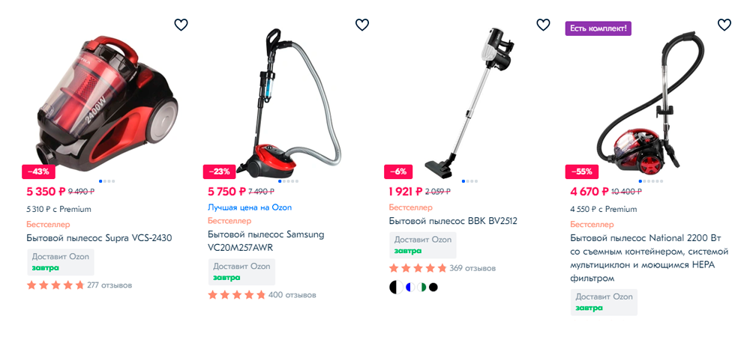View 277 отзывов for Supra vacuum
Screen dimensions: 750x340
click(x=109, y=285)
